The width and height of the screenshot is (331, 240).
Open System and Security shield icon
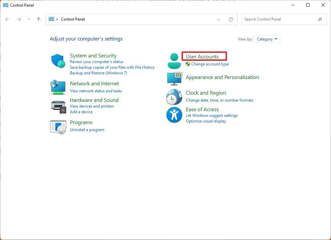pyautogui.click(x=58, y=61)
